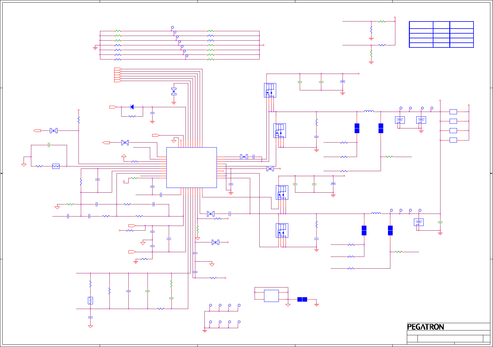Click the arrow marker on right page border
The height and width of the screenshot is (347, 493).
491,173
